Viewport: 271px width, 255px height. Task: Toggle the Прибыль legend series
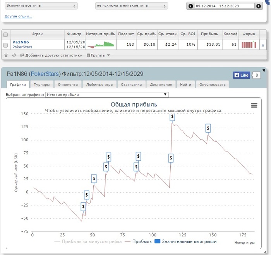click(138, 241)
